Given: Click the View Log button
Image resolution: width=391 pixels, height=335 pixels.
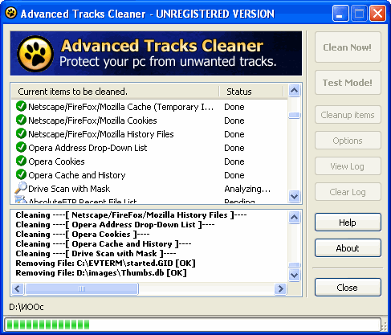Looking at the screenshot, I should 348,166.
